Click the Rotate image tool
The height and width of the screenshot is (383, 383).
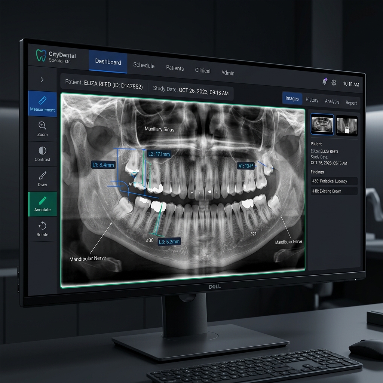tap(43, 229)
